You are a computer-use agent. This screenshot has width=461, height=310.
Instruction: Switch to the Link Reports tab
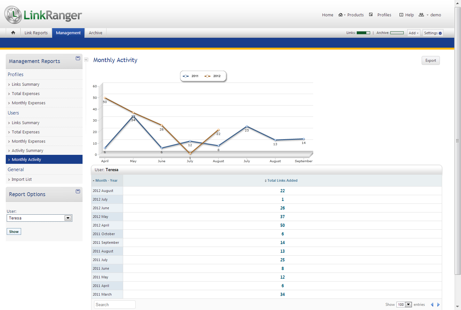(36, 33)
